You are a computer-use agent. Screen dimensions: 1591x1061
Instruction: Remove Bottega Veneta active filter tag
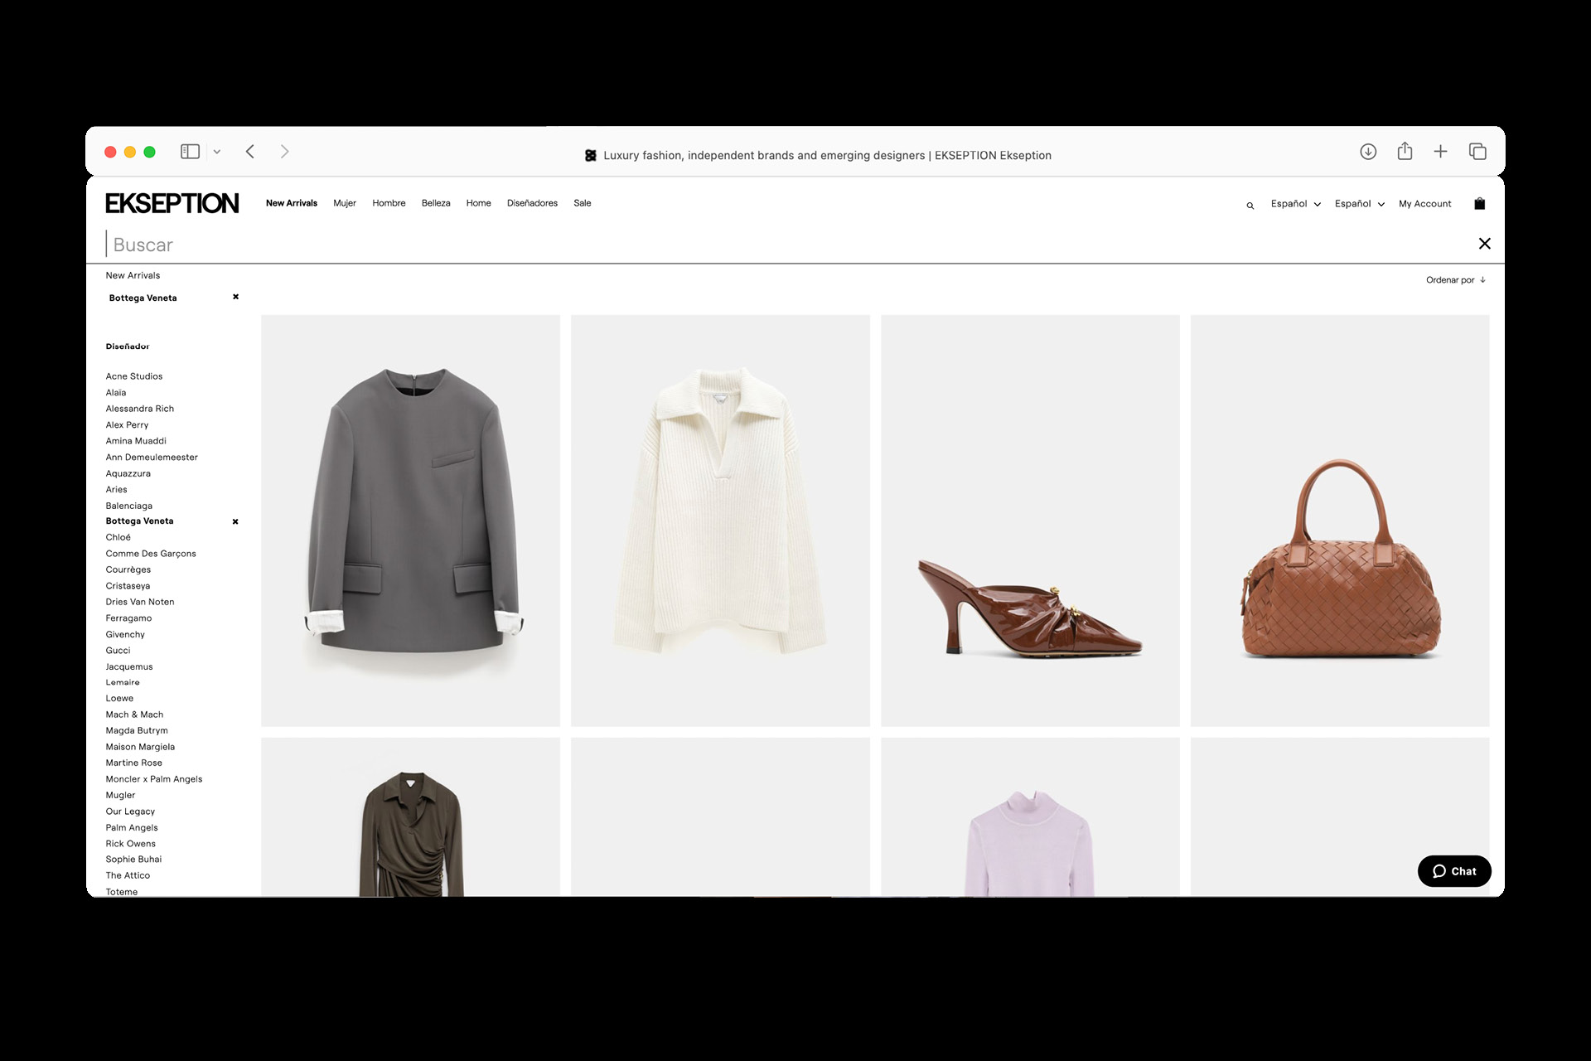point(235,297)
